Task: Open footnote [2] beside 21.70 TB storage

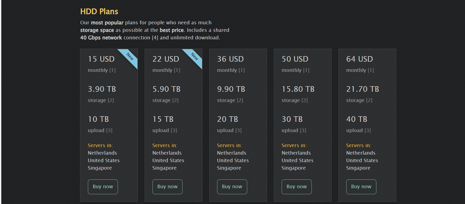Action: coord(369,100)
